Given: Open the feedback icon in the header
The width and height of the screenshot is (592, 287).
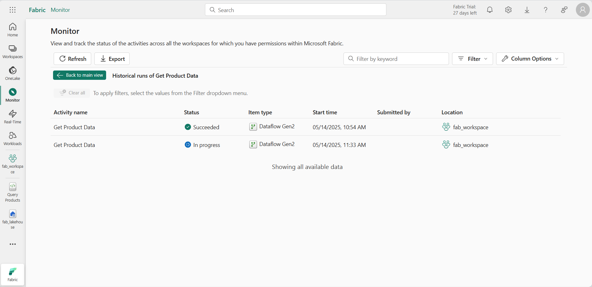Looking at the screenshot, I should 564,10.
